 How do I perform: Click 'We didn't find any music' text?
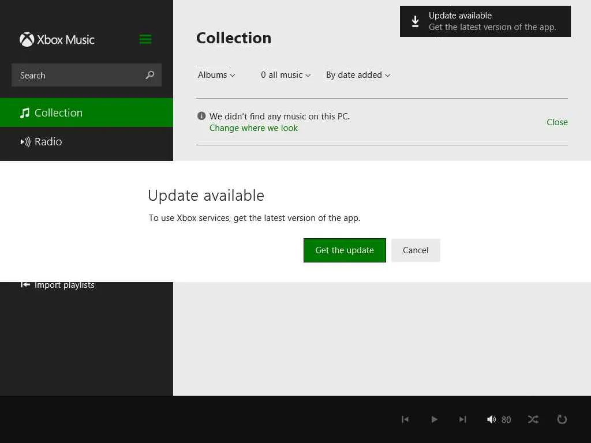(279, 117)
